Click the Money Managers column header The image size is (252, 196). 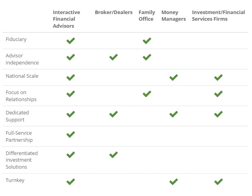173,16
